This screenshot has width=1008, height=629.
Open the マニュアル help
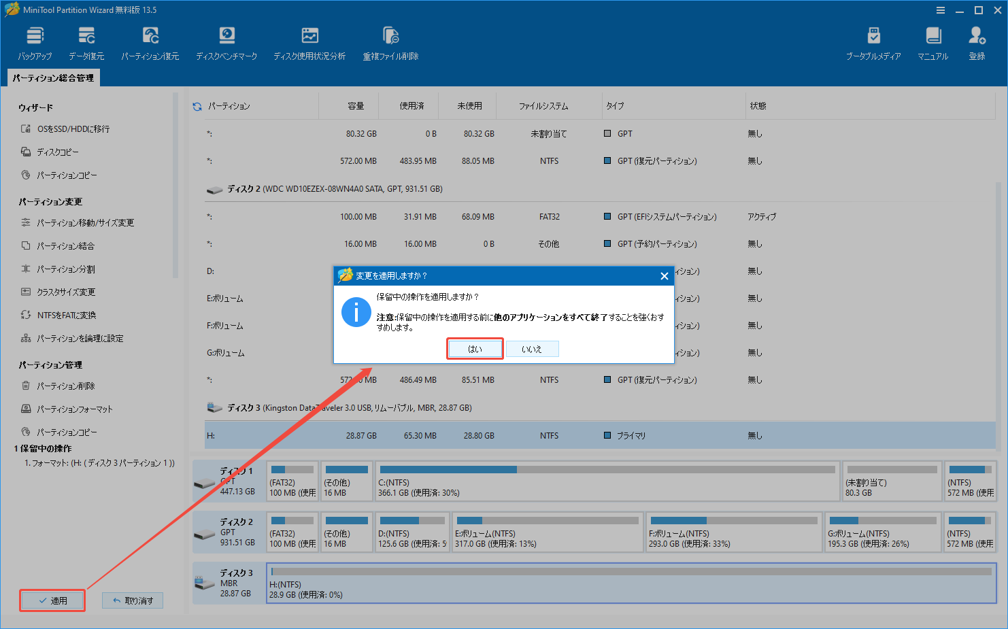click(933, 41)
